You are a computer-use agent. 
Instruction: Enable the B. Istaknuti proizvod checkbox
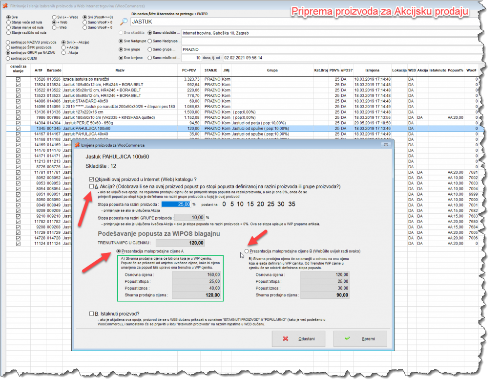click(92, 314)
